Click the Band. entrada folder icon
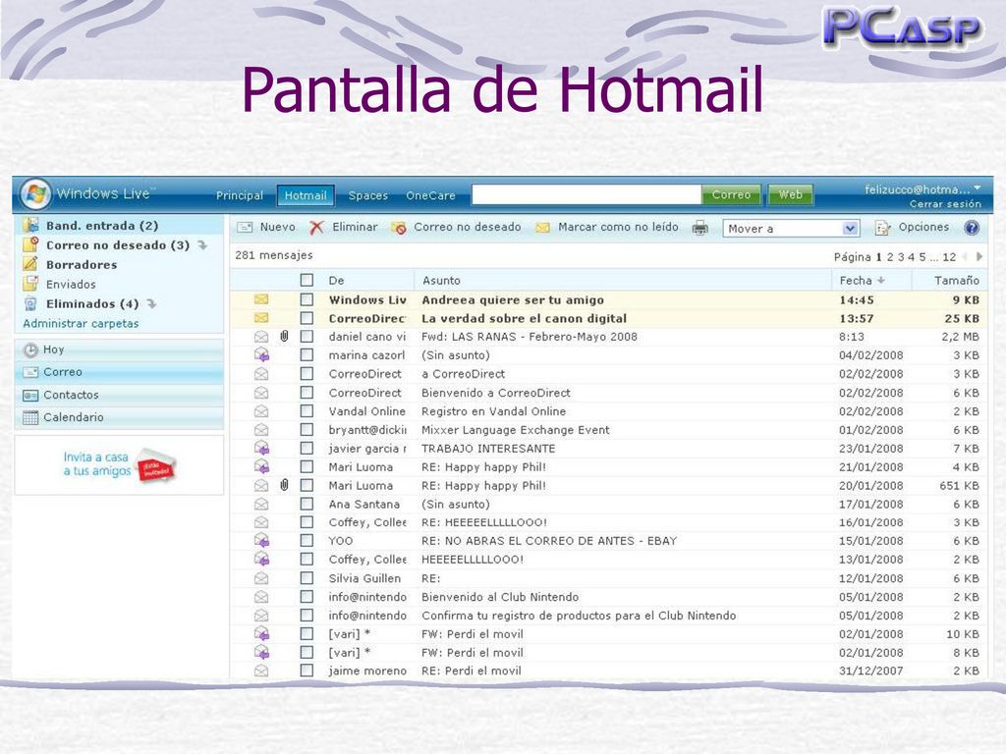 pyautogui.click(x=30, y=225)
